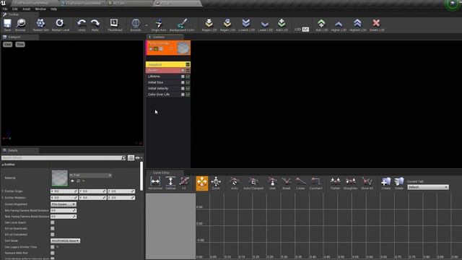The height and width of the screenshot is (260, 462).
Task: Open the Window menu
Action: tap(40, 9)
